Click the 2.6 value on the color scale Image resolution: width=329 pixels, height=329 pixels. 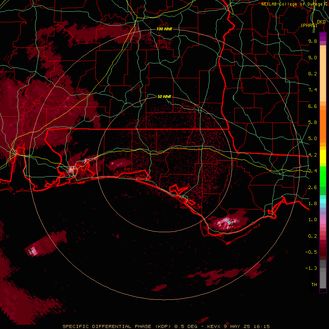tap(313, 188)
